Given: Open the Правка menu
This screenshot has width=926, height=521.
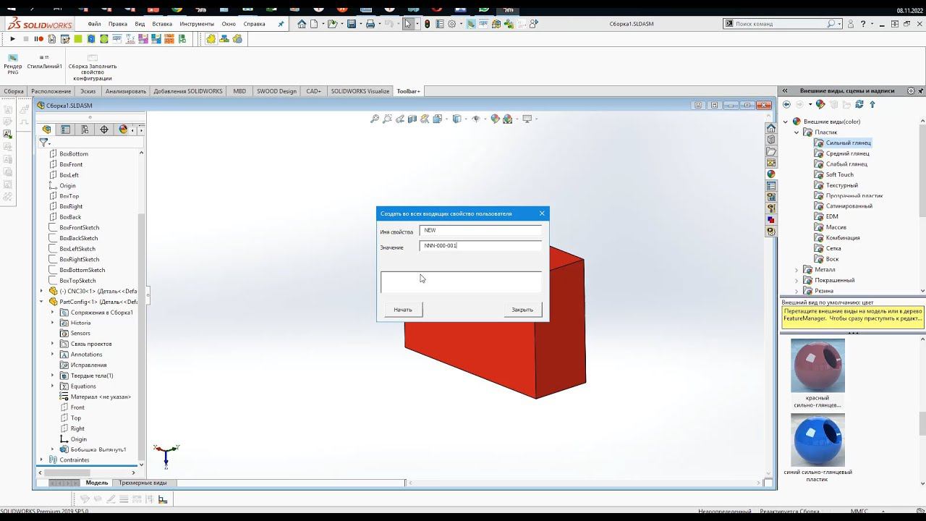Looking at the screenshot, I should (118, 24).
